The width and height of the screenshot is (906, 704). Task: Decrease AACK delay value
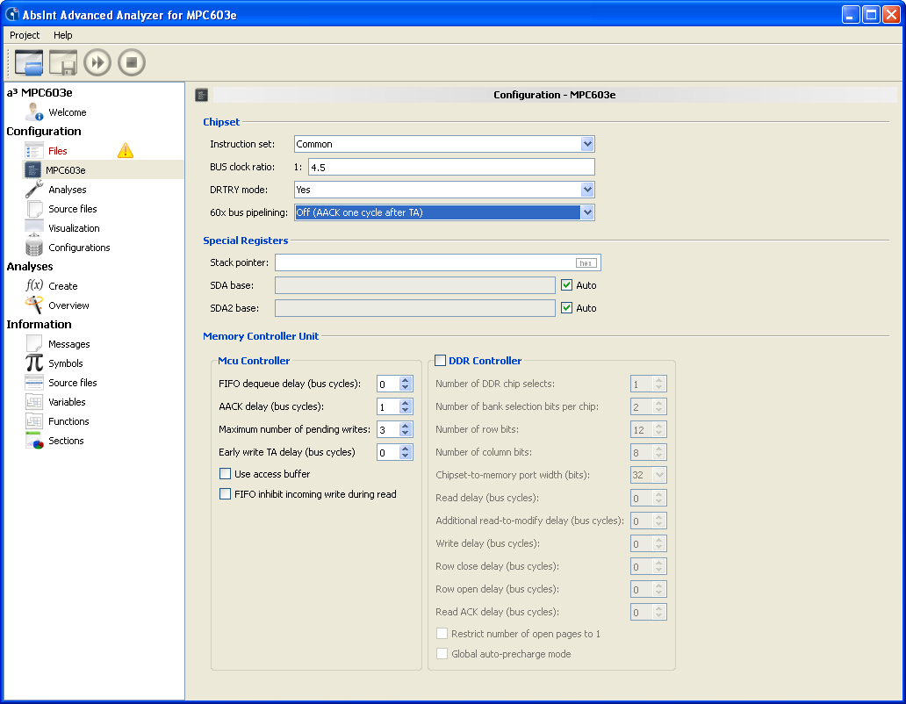406,410
